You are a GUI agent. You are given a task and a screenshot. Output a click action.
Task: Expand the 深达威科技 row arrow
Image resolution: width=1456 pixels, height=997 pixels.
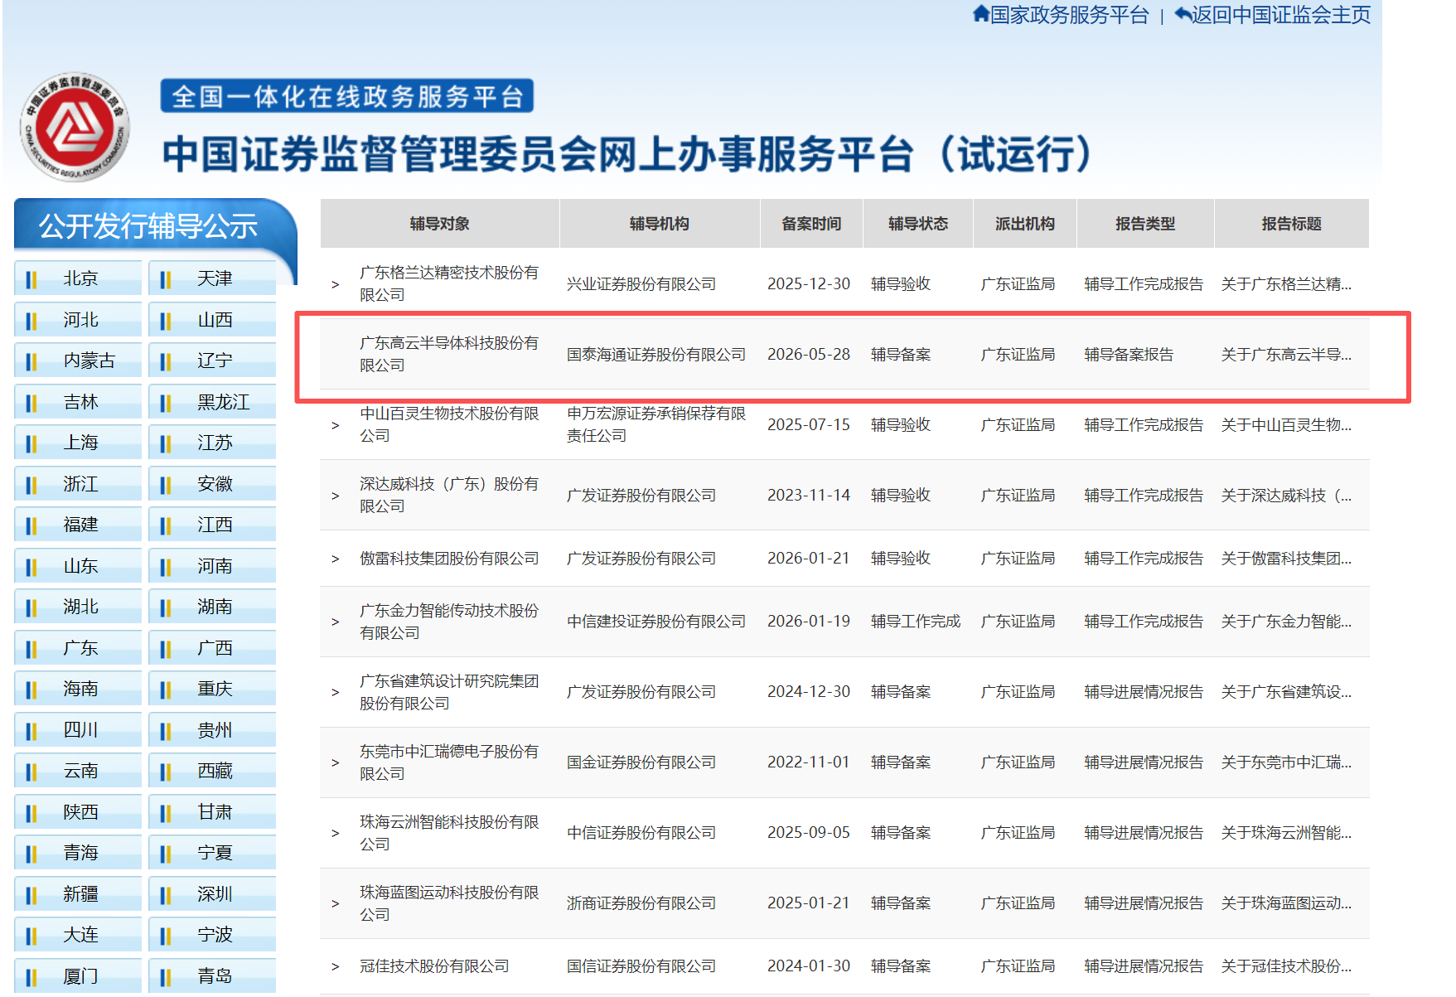pos(335,496)
